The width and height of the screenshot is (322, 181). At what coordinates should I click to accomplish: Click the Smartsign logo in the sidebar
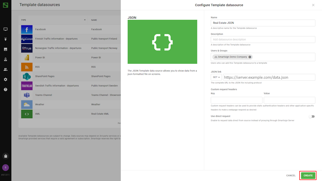pos(6,5)
